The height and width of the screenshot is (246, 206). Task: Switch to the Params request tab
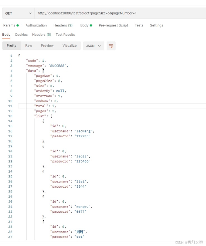[x=11, y=25]
